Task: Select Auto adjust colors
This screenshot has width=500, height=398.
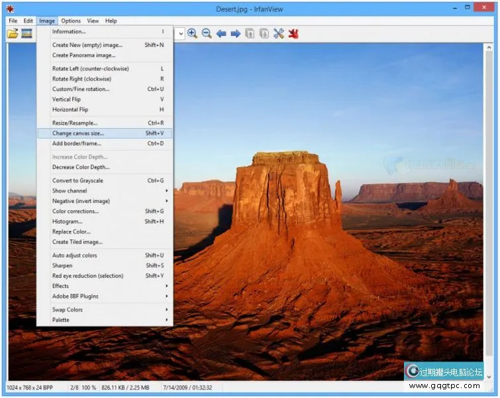Action: click(105, 255)
